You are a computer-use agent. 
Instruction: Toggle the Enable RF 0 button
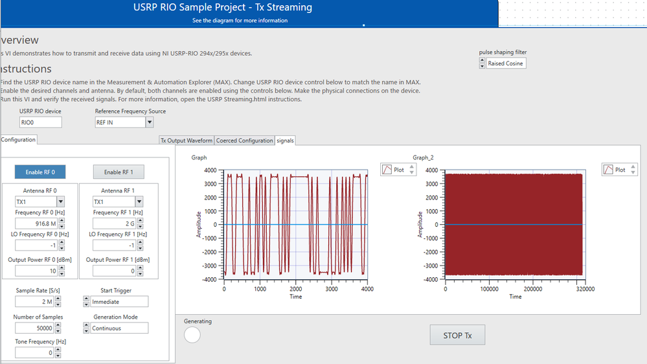tap(40, 172)
